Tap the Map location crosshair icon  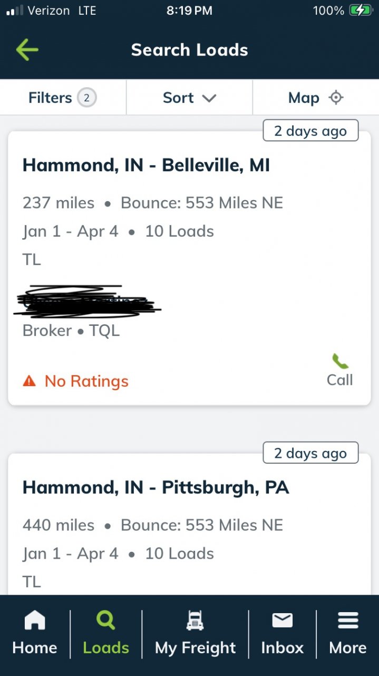coord(336,98)
